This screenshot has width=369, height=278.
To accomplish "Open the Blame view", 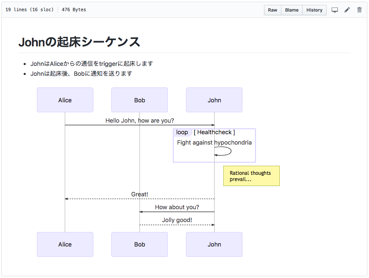I will pos(292,10).
